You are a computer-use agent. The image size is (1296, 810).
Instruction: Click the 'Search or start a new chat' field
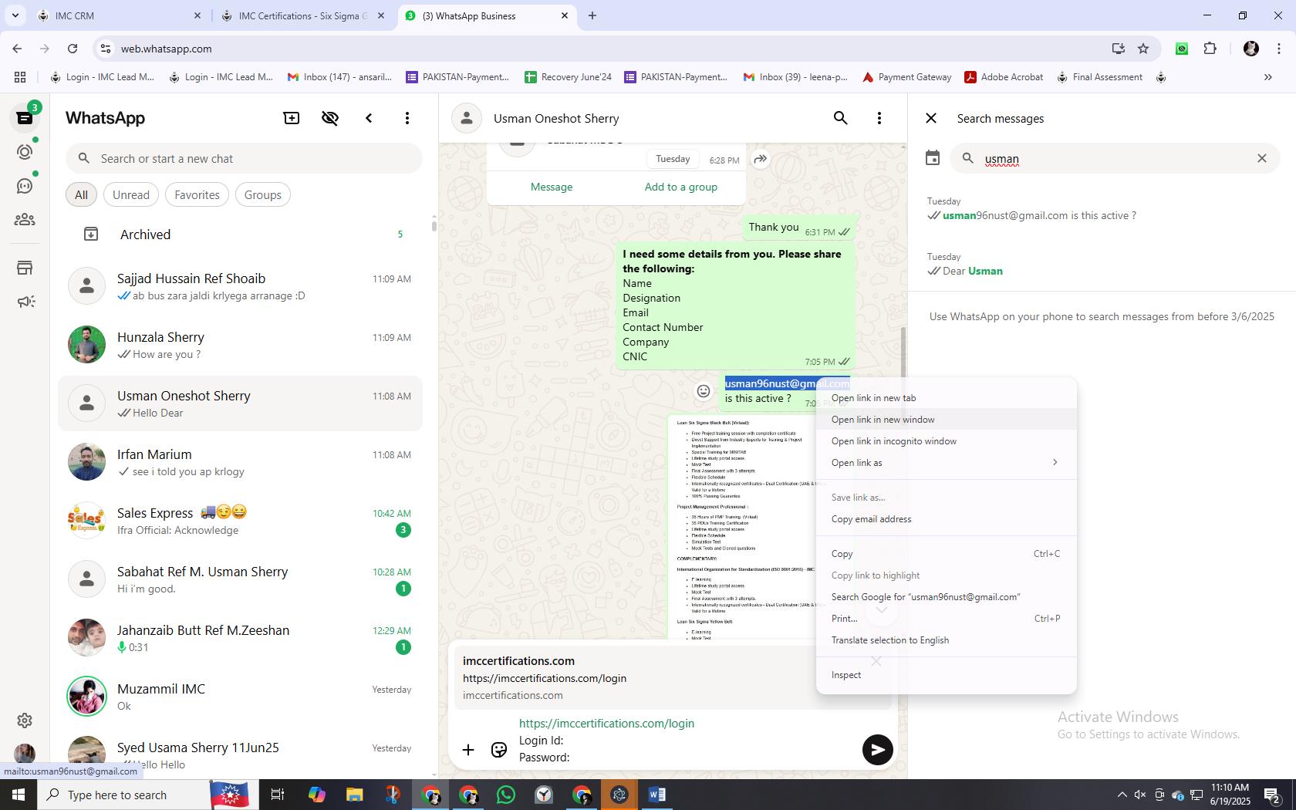pyautogui.click(x=244, y=159)
